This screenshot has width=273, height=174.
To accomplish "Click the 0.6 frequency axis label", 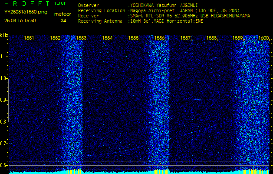I will [x=3, y=165].
